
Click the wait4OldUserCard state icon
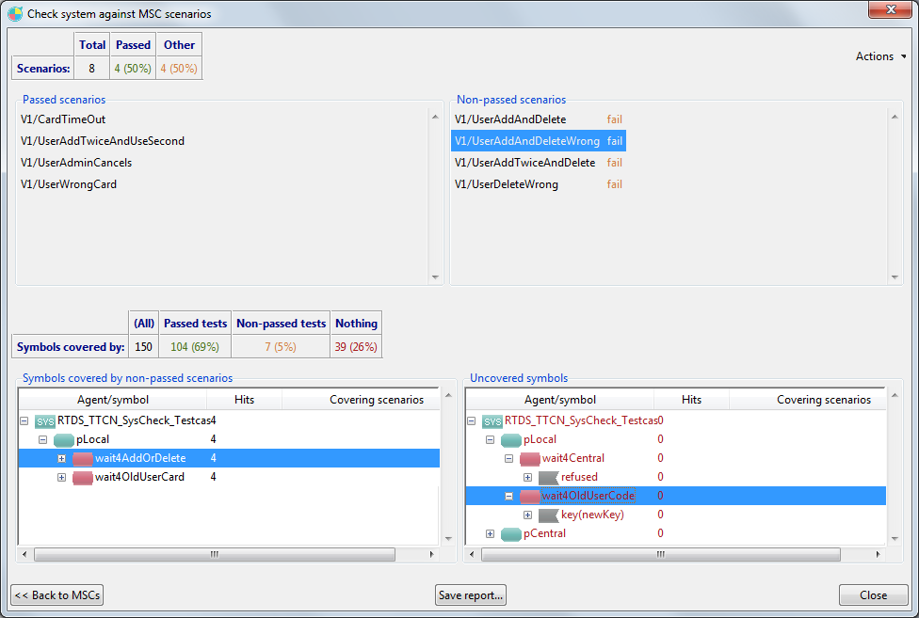(x=83, y=478)
